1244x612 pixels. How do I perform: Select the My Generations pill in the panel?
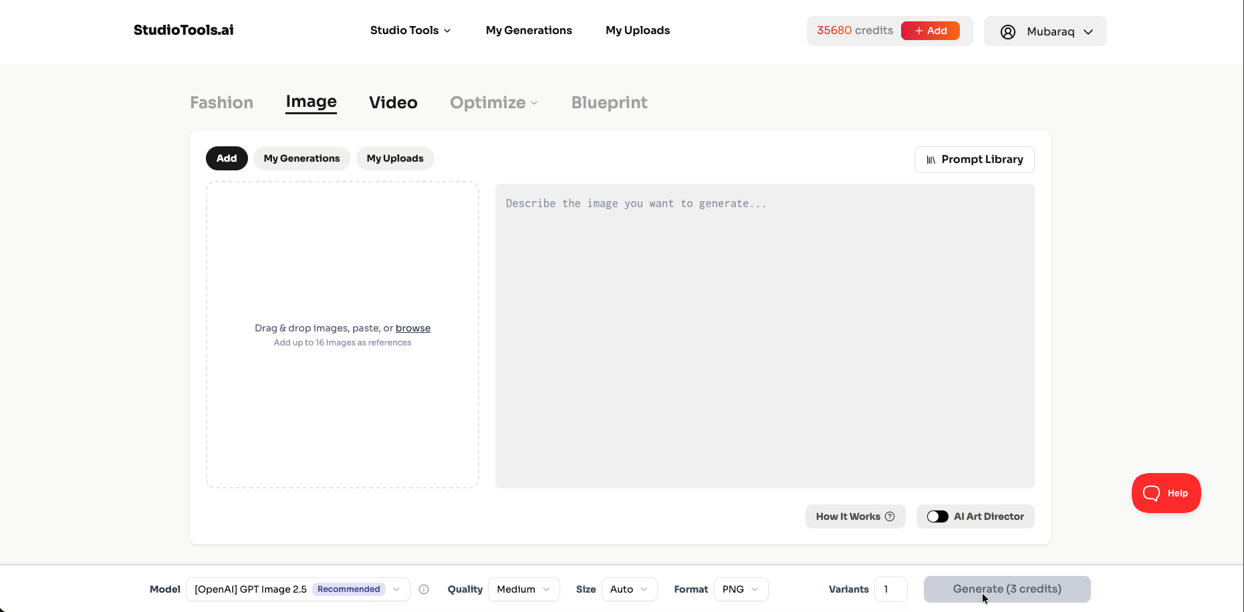point(302,158)
